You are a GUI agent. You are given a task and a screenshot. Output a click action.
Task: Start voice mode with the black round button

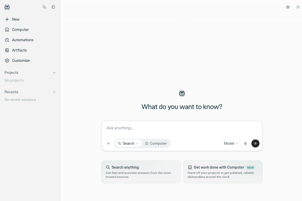pos(255,143)
